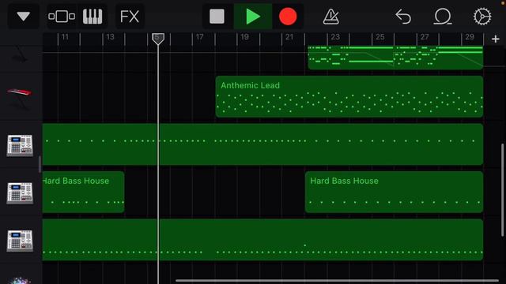Select the second drum machine track icon
Viewport: 506px width, 284px height.
[20, 192]
